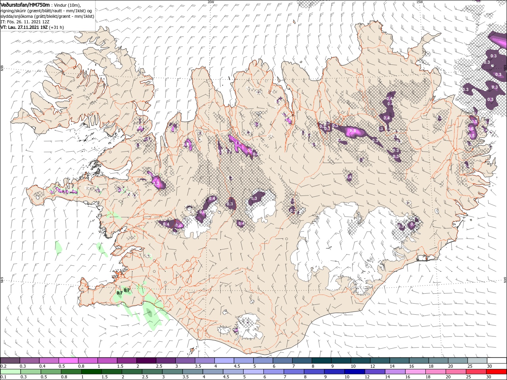Click the 'VT: Lau. 27.11.2021 19Z (+31 h)' line
Image resolution: width=507 pixels, height=380 pixels.
click(32, 27)
